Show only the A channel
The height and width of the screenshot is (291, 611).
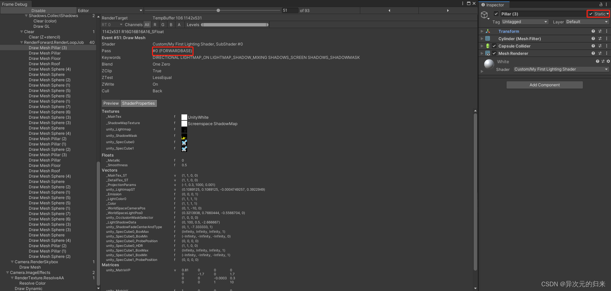click(x=179, y=24)
